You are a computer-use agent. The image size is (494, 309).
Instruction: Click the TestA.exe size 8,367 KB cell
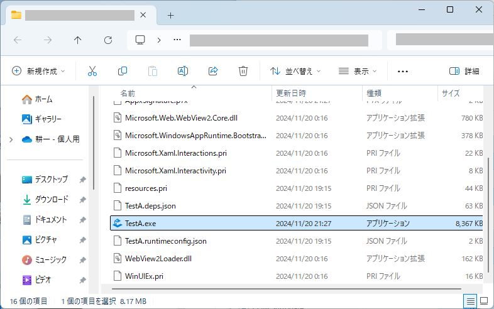tap(469, 224)
